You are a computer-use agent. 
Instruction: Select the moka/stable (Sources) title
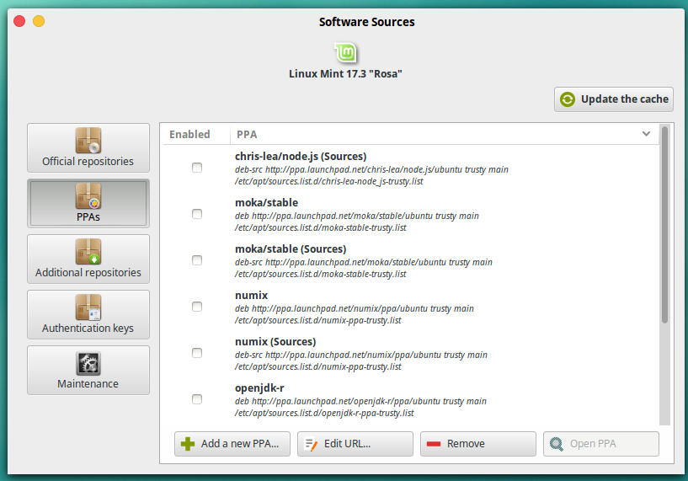click(291, 249)
